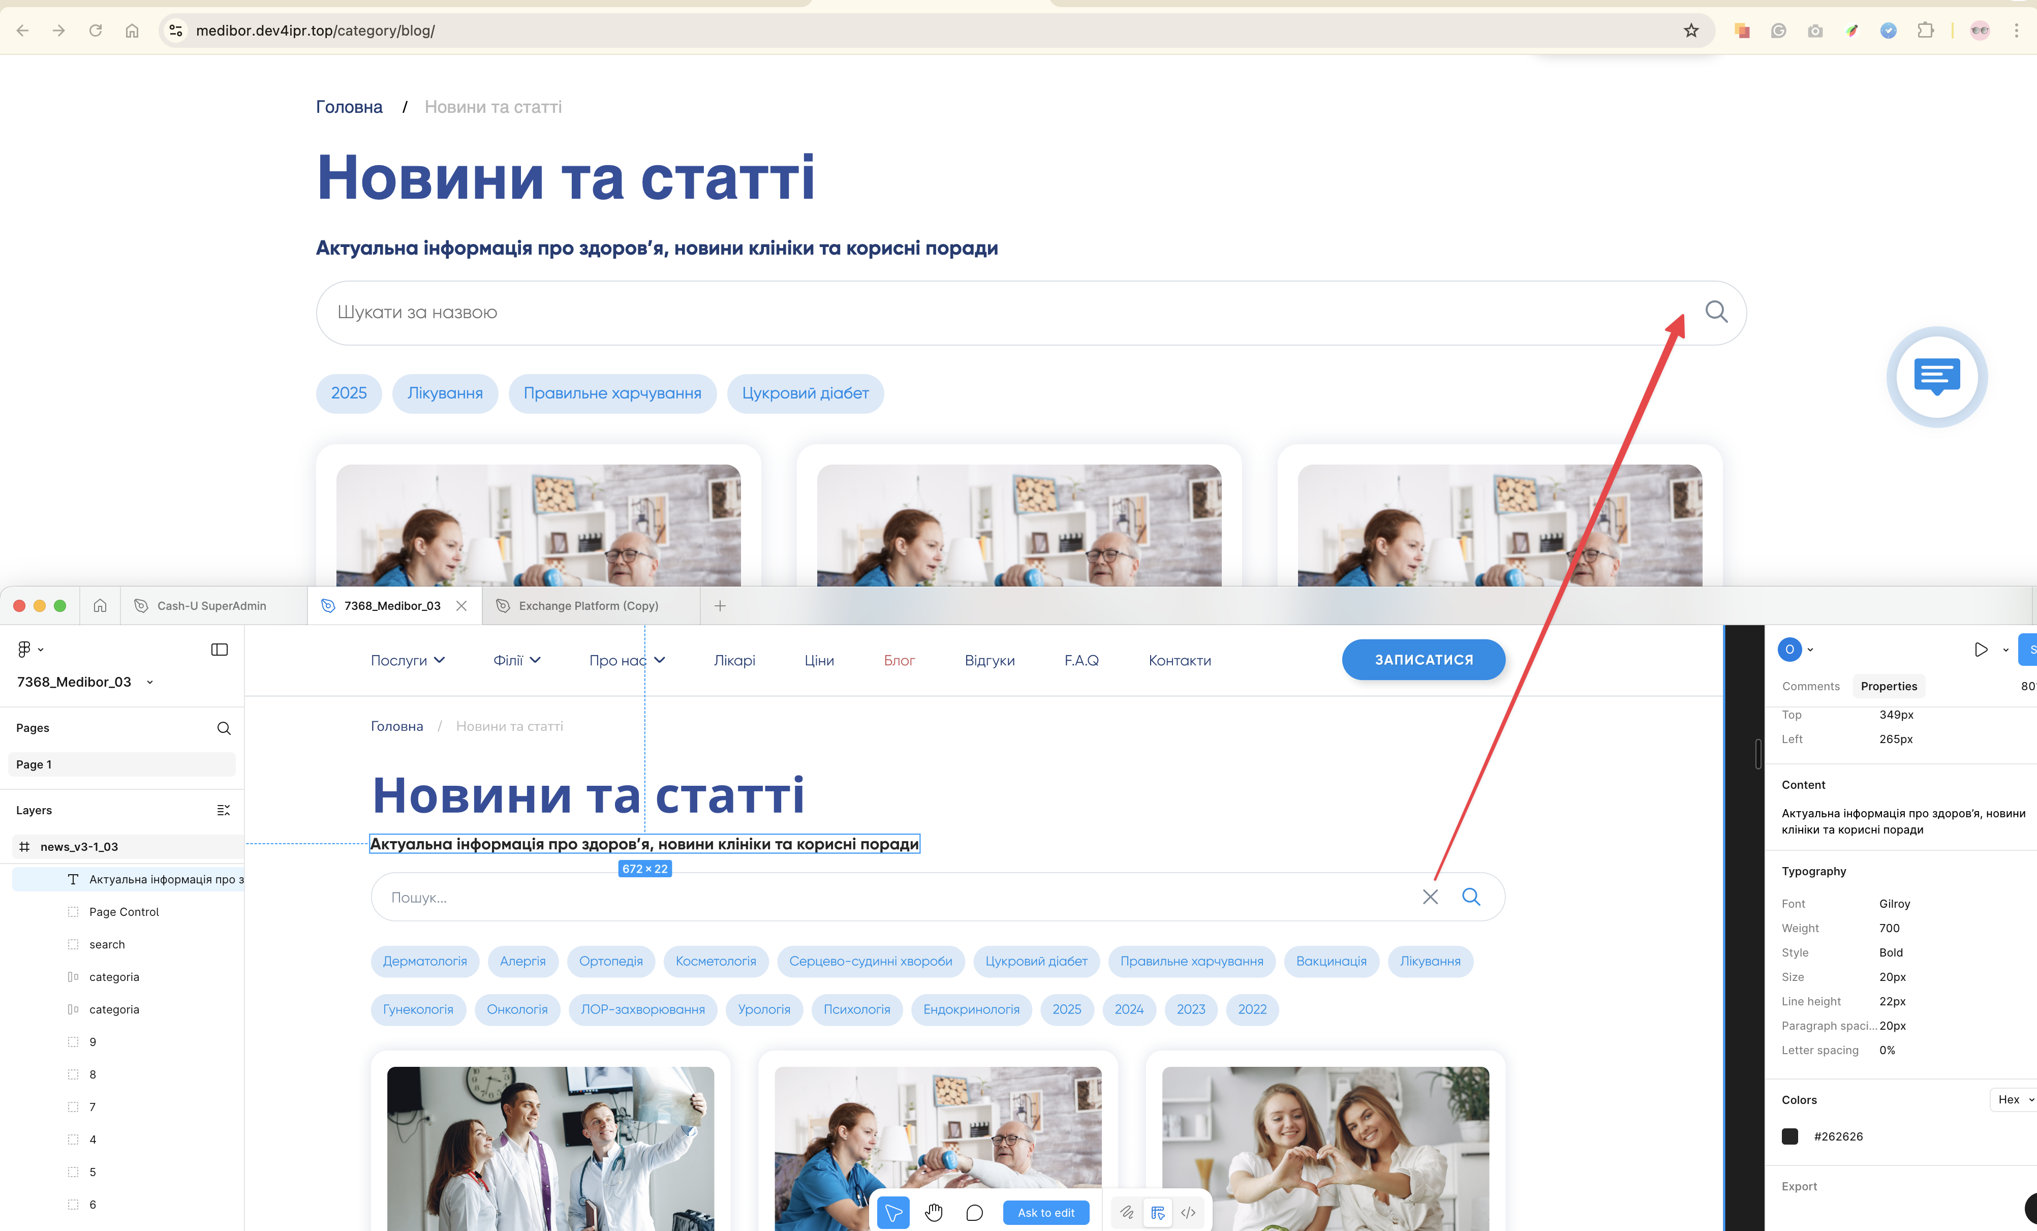Click the #262626 color swatch
The image size is (2037, 1231).
1790,1137
